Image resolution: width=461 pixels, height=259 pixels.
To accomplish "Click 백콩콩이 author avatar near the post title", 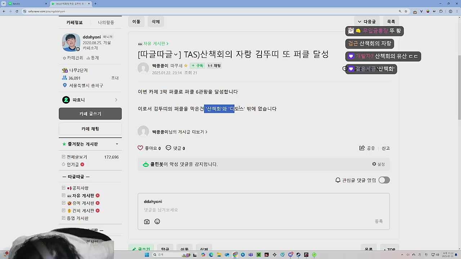I will [x=143, y=68].
